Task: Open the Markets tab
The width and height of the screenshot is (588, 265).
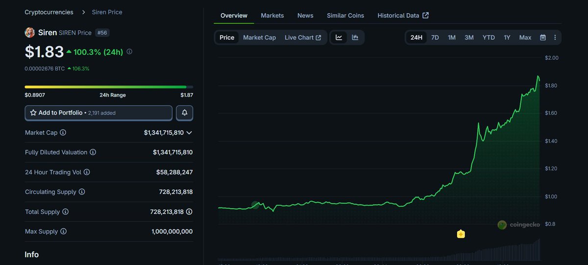Action: point(272,16)
